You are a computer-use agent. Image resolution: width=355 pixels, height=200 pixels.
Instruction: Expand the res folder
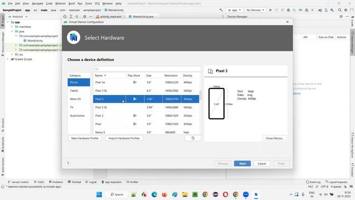pos(12,54)
